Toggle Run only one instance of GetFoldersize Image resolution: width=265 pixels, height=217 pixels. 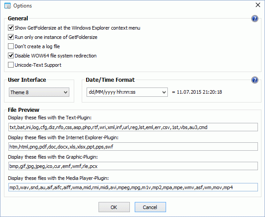pos(11,37)
